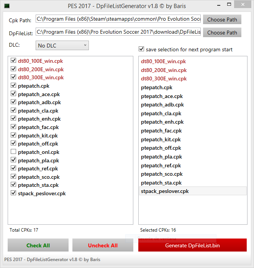Toggle the ptepatch_enh.cpk checkbox

[x=13, y=118]
